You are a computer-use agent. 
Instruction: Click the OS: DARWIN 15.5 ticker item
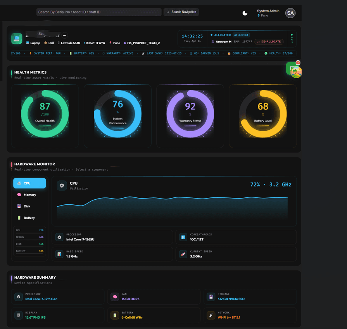click(204, 53)
